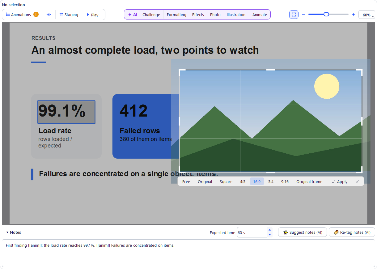The width and height of the screenshot is (377, 269).
Task: Click the slide title about almost complete load
Action: 145,50
